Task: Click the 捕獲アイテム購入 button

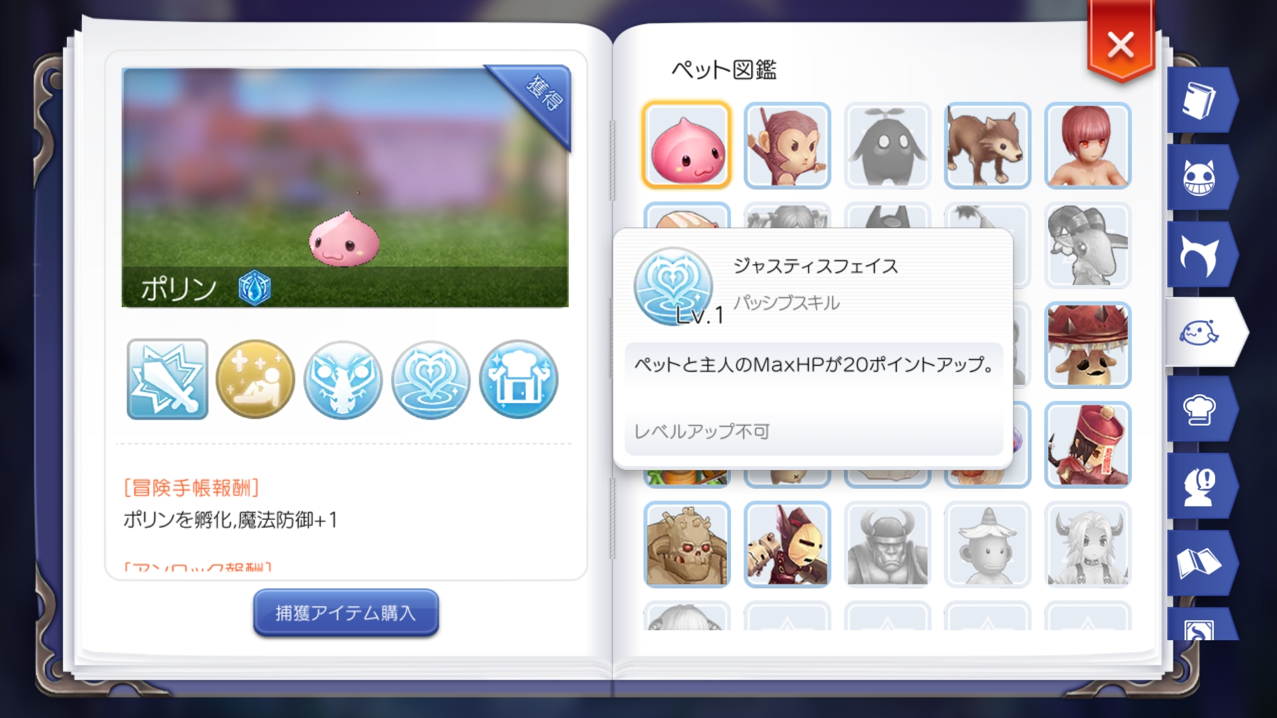Action: click(346, 612)
